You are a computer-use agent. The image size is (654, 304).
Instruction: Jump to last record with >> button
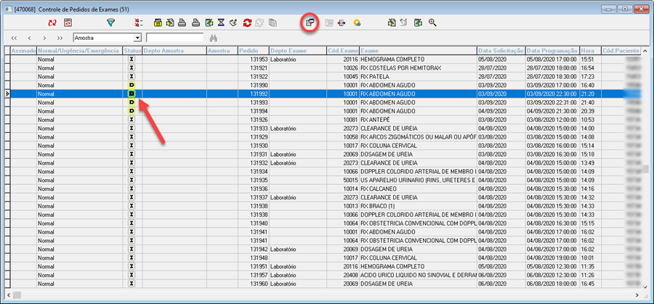(60, 38)
